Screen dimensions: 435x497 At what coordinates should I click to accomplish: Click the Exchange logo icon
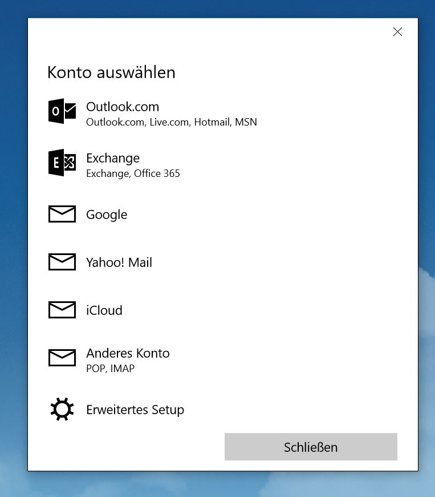click(x=62, y=162)
